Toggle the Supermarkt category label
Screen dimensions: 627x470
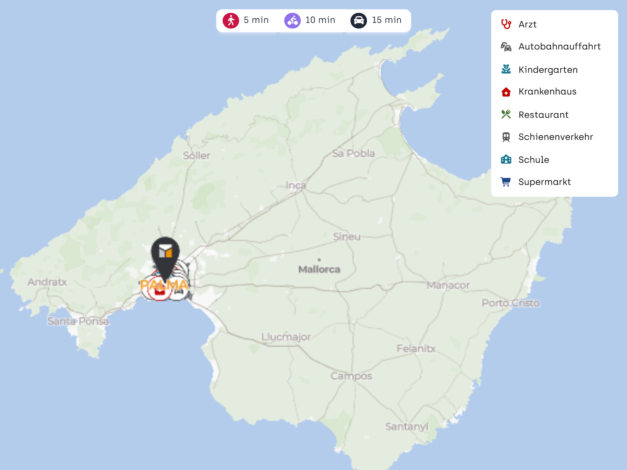544,182
